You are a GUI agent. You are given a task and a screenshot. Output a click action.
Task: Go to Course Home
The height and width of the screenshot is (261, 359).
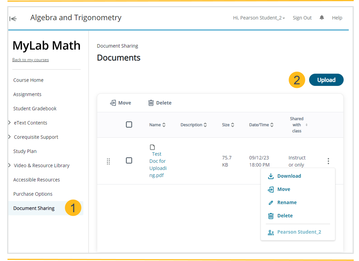(28, 80)
